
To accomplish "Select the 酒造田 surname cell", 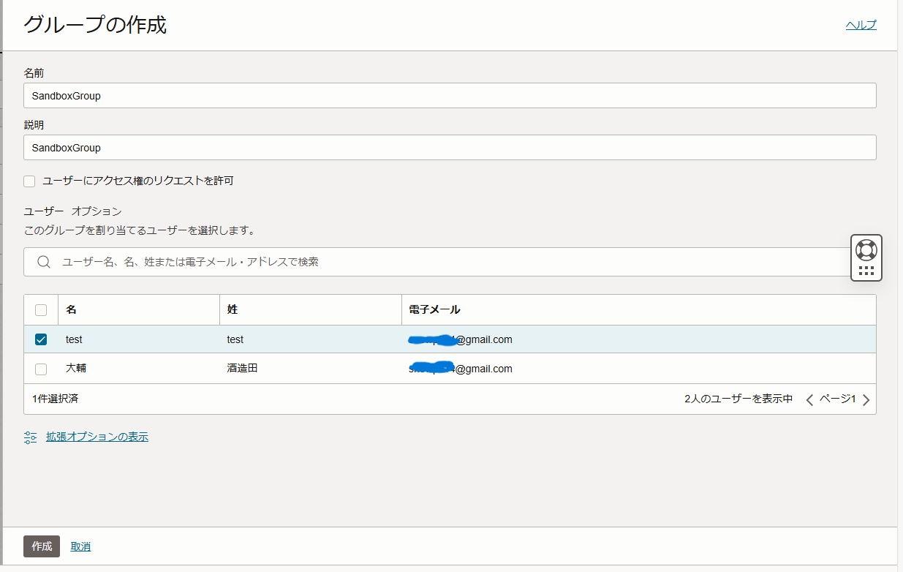I will click(243, 368).
